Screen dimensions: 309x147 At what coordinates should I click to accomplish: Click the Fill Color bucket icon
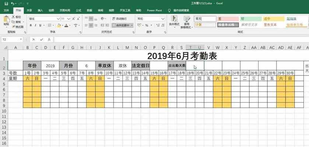point(59,25)
